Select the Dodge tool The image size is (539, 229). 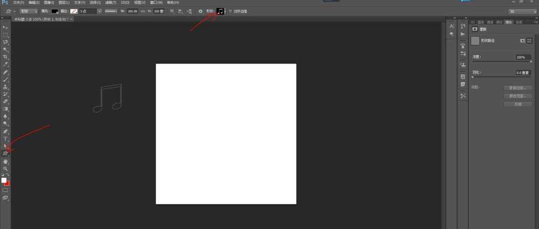point(5,123)
